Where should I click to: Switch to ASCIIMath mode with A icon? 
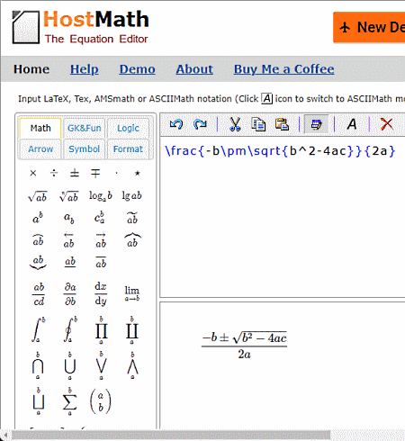click(352, 124)
